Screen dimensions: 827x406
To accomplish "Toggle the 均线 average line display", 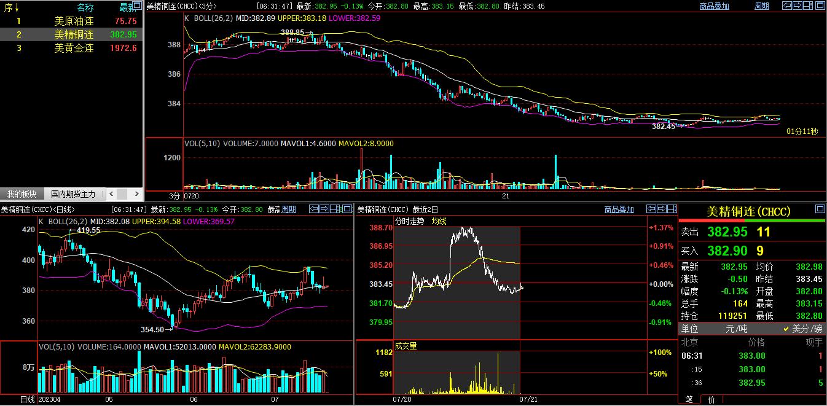I will tap(439, 221).
